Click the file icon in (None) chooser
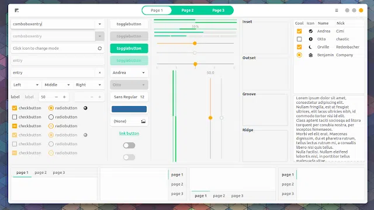Image resolution: width=374 pixels, height=210 pixels. (x=143, y=121)
